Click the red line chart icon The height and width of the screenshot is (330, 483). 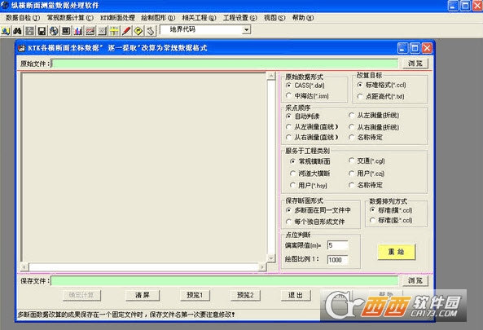(90, 30)
